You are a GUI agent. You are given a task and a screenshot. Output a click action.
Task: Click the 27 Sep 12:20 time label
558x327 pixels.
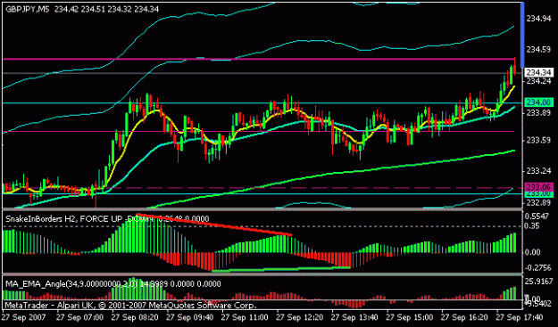pyautogui.click(x=300, y=317)
